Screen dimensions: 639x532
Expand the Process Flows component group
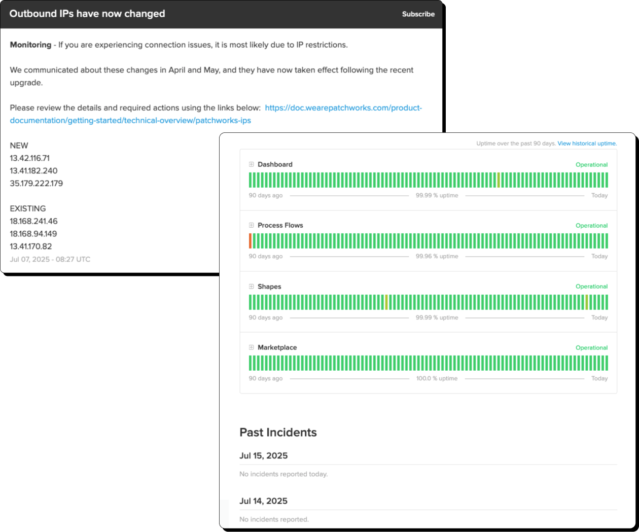tap(251, 225)
